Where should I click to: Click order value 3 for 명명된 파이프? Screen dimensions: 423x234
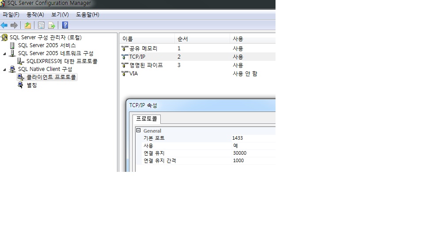(x=179, y=65)
